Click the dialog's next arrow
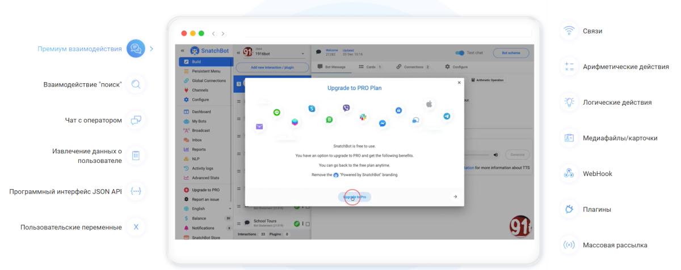Viewport: 681px width, 270px height. pyautogui.click(x=455, y=197)
